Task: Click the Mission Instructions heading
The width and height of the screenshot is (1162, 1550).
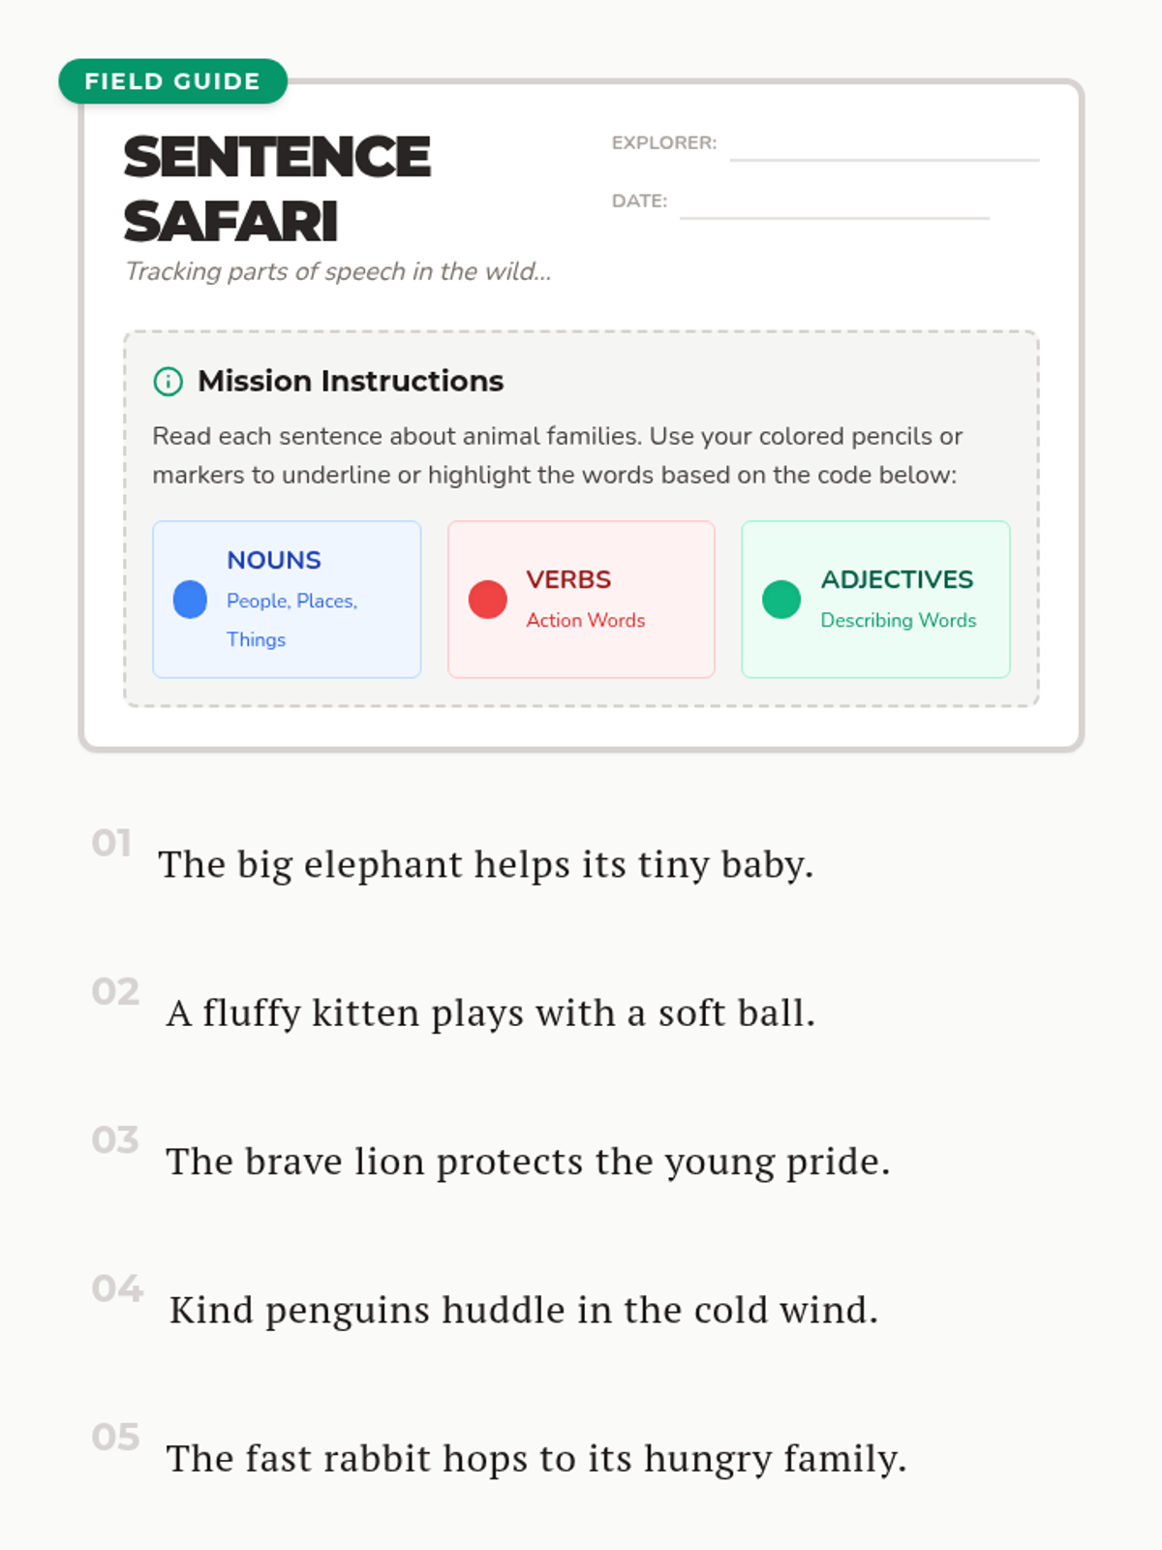Action: click(x=351, y=382)
